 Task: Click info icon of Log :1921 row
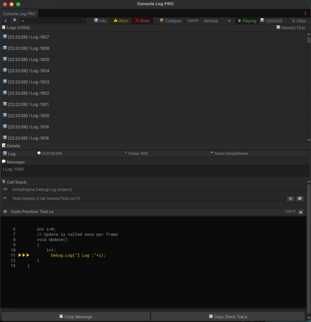(5, 104)
